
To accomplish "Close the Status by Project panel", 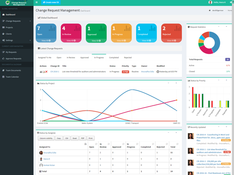I will pyautogui.click(x=176, y=83).
